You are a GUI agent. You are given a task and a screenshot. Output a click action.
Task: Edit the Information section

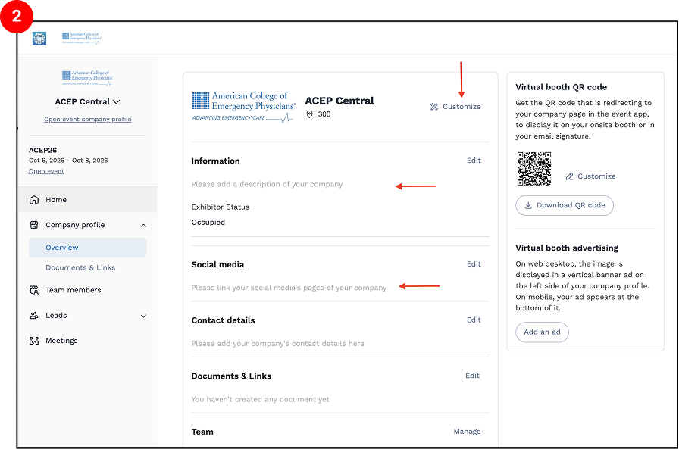(x=474, y=161)
